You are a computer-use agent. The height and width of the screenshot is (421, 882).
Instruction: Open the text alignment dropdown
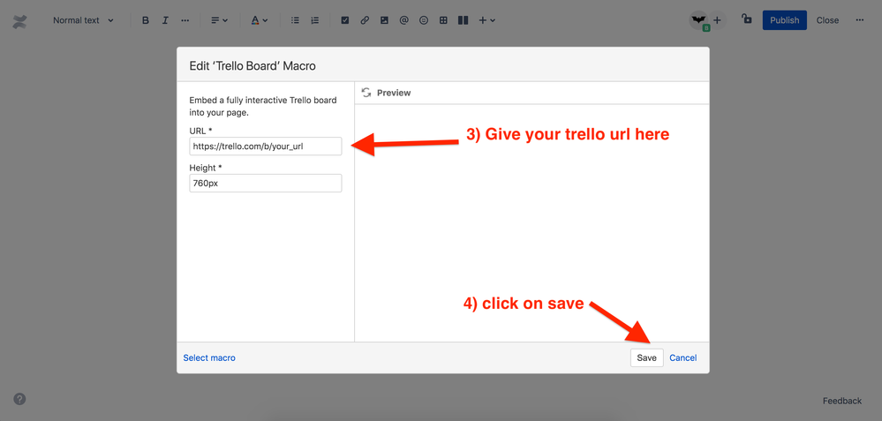coord(219,20)
